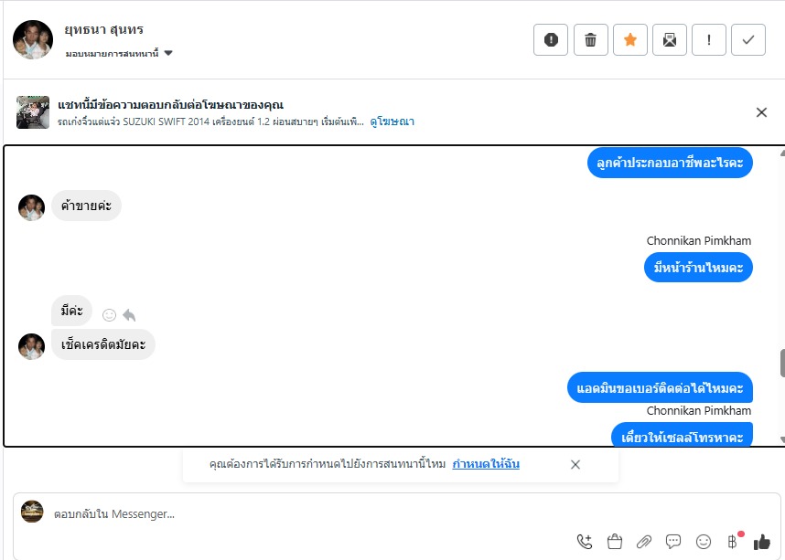Image resolution: width=785 pixels, height=560 pixels.
Task: Flag conversation as priority using exclamation icon
Action: [709, 39]
